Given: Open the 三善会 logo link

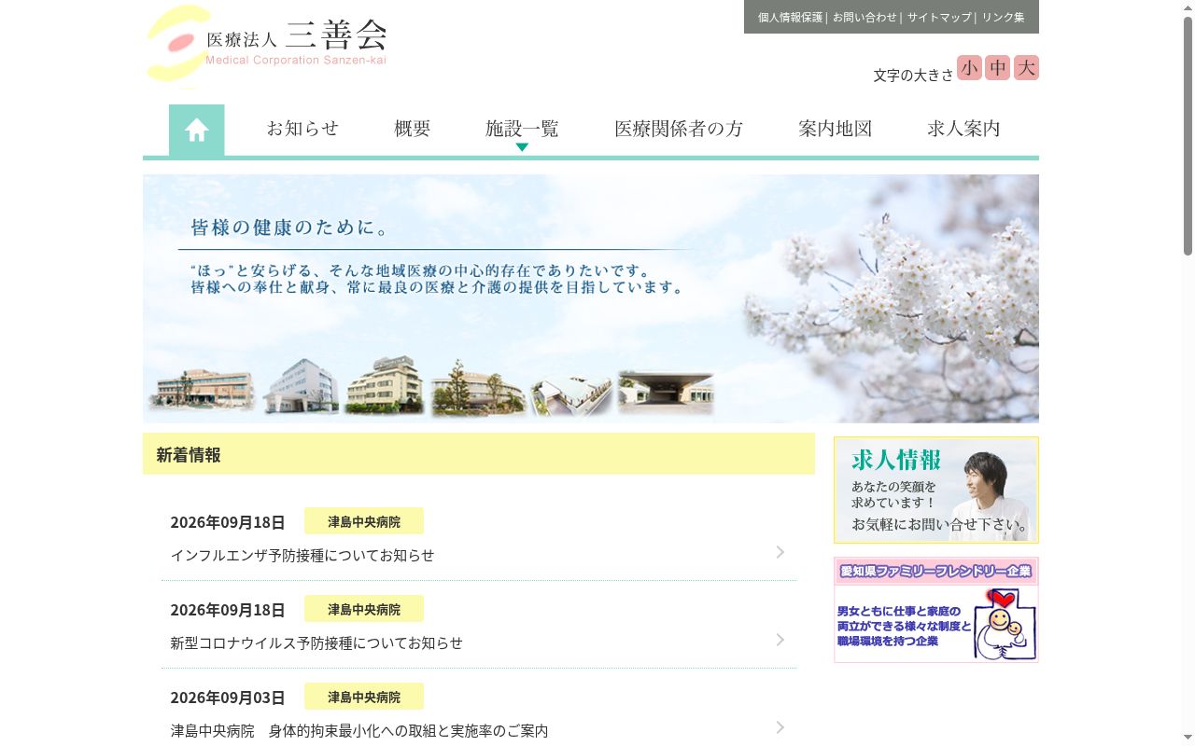Looking at the screenshot, I should pyautogui.click(x=266, y=46).
